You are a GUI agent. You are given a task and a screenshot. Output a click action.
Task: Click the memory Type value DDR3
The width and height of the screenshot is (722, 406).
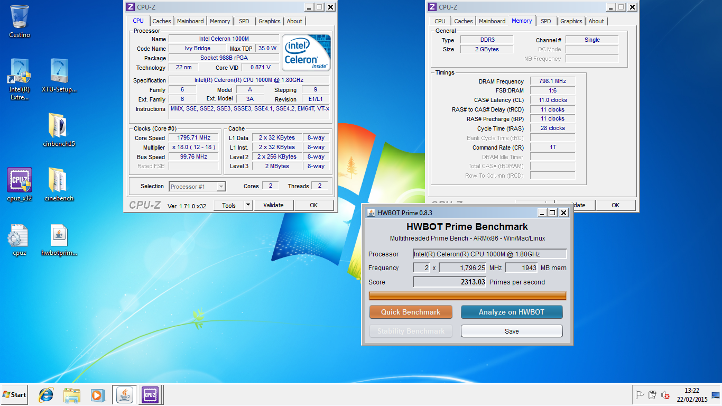486,40
